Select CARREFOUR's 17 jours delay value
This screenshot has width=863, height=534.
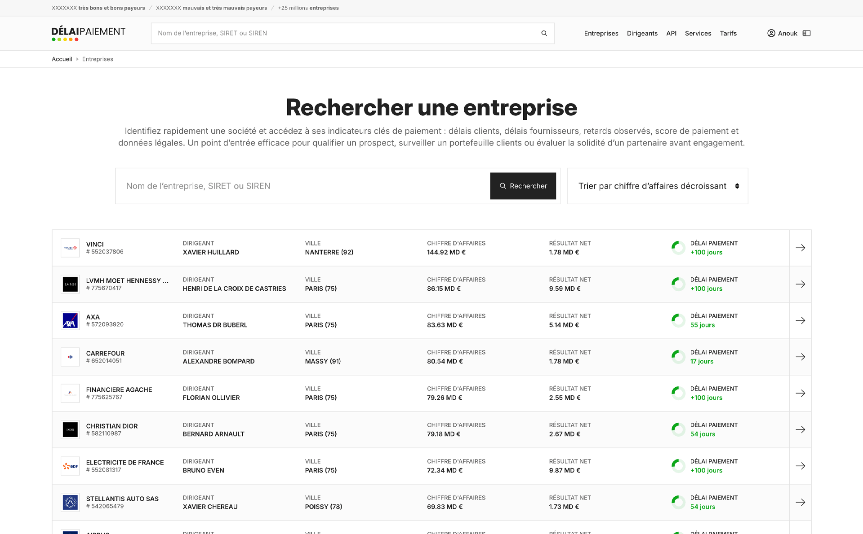coord(702,361)
